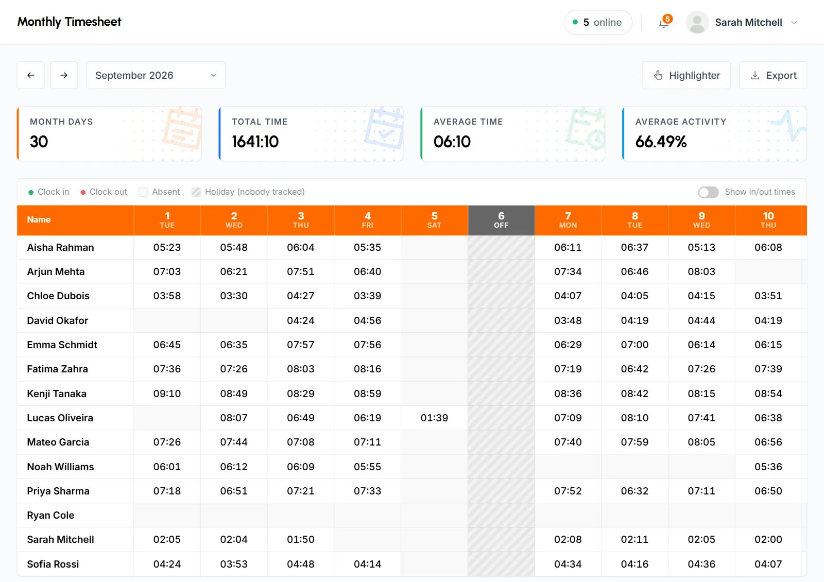The image size is (824, 582).
Task: Select the 6 OFF day column header
Action: pyautogui.click(x=501, y=220)
